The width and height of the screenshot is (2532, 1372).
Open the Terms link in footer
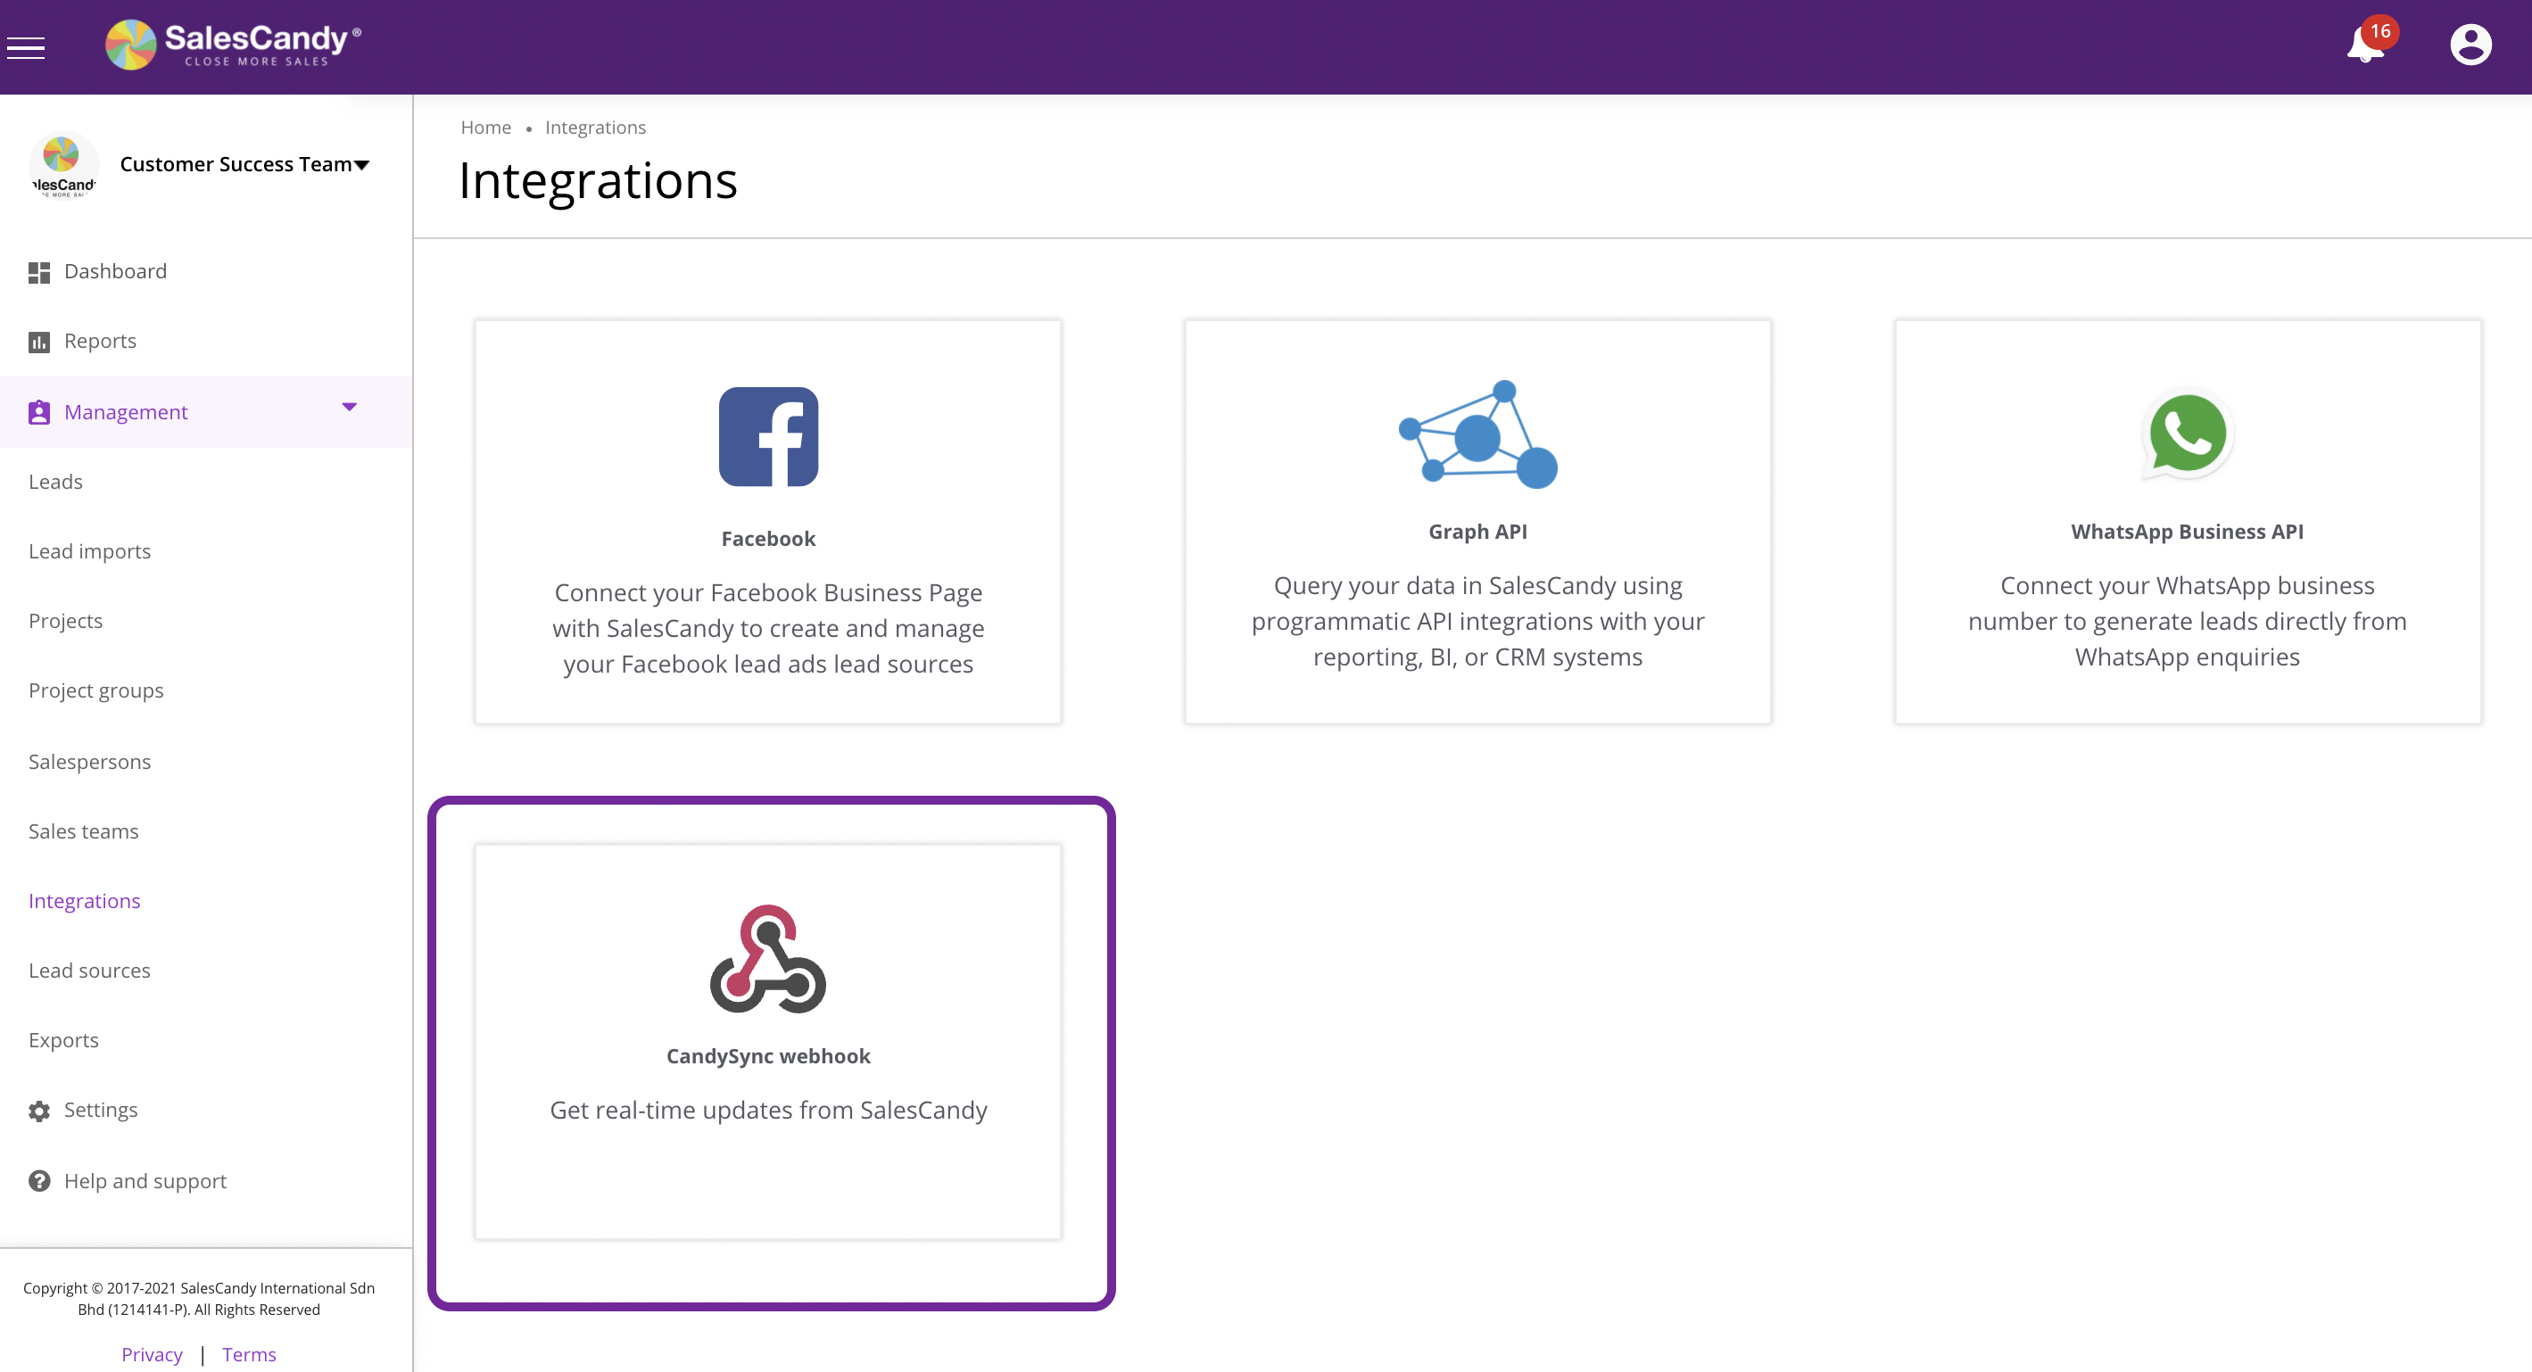[249, 1354]
